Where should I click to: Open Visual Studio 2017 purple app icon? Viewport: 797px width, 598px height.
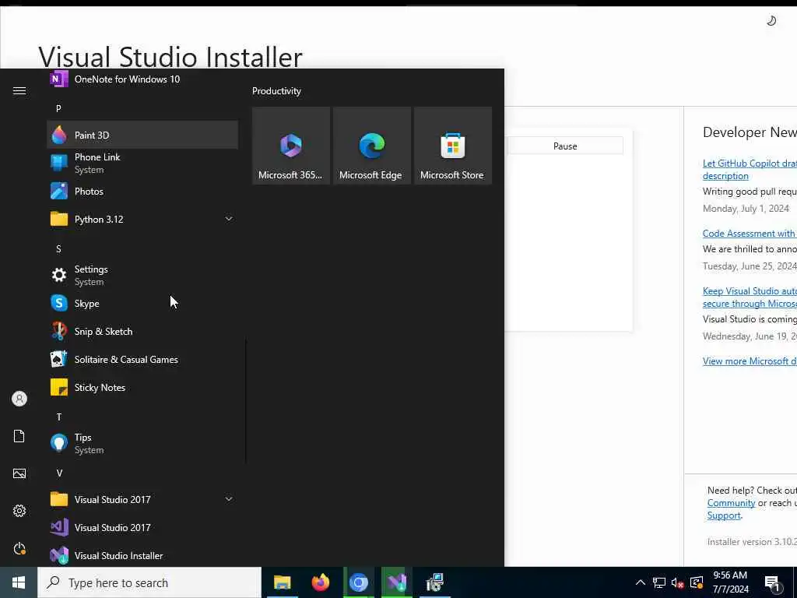[59, 527]
